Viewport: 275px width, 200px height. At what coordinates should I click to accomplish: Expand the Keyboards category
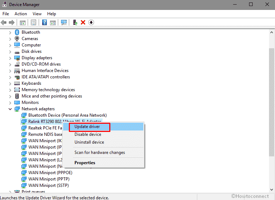(x=10, y=84)
